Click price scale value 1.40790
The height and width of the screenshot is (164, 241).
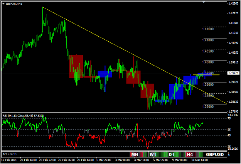tap(233, 43)
